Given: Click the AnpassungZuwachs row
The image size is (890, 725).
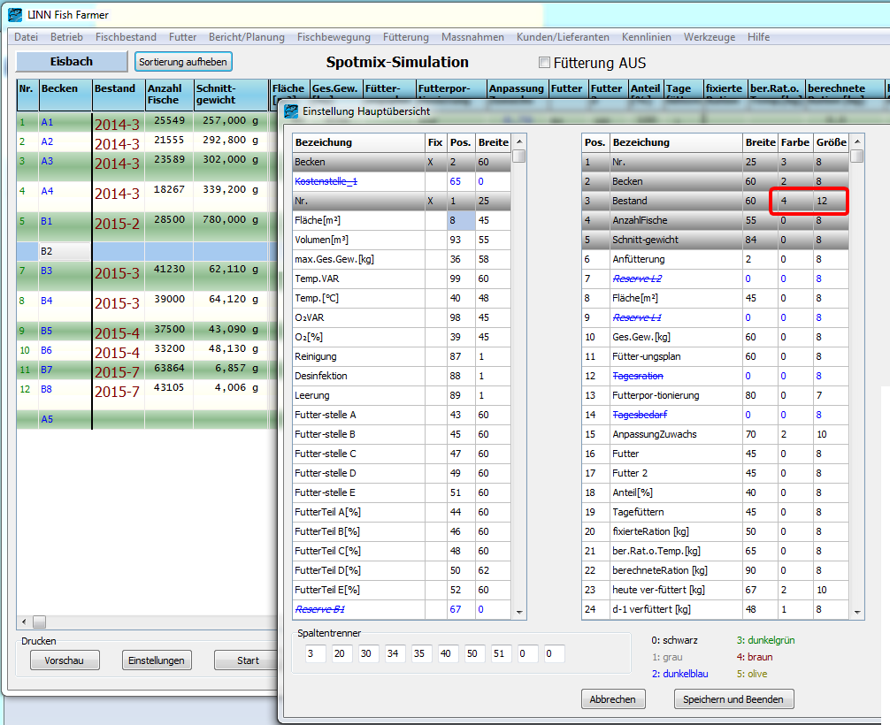Looking at the screenshot, I should pos(715,434).
